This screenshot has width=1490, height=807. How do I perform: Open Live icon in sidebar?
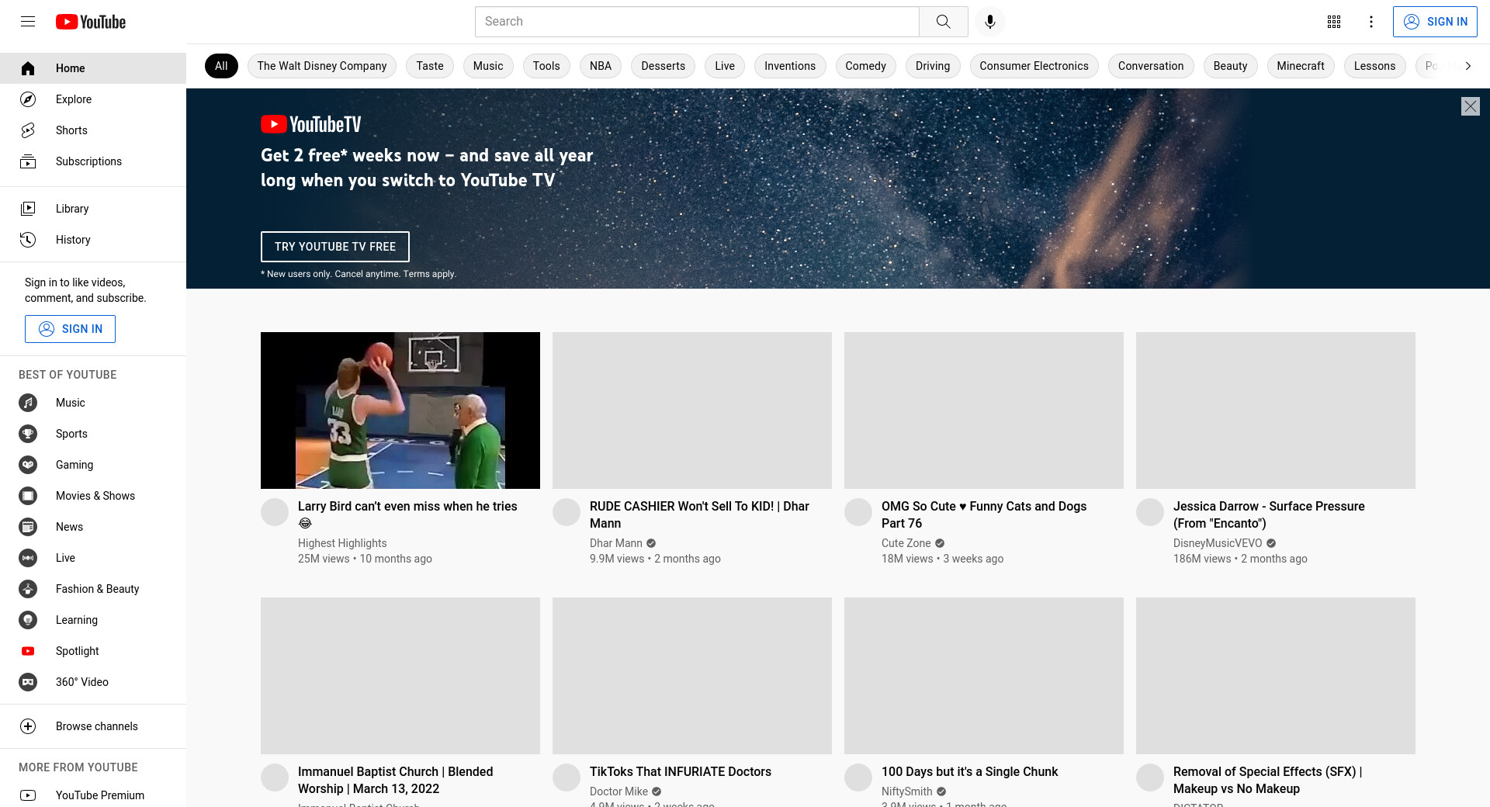coord(28,558)
